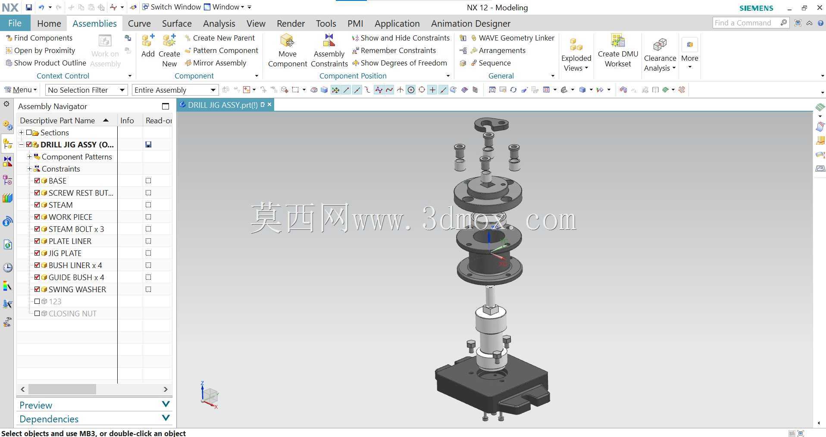Click Show and Hide Constraints
This screenshot has height=437, width=826.
[x=400, y=38]
